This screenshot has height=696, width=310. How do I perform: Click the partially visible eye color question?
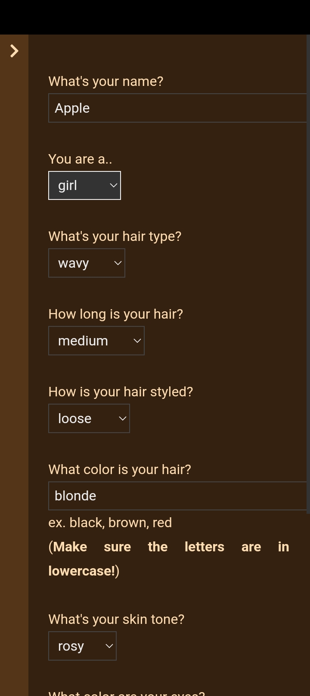[127, 693]
